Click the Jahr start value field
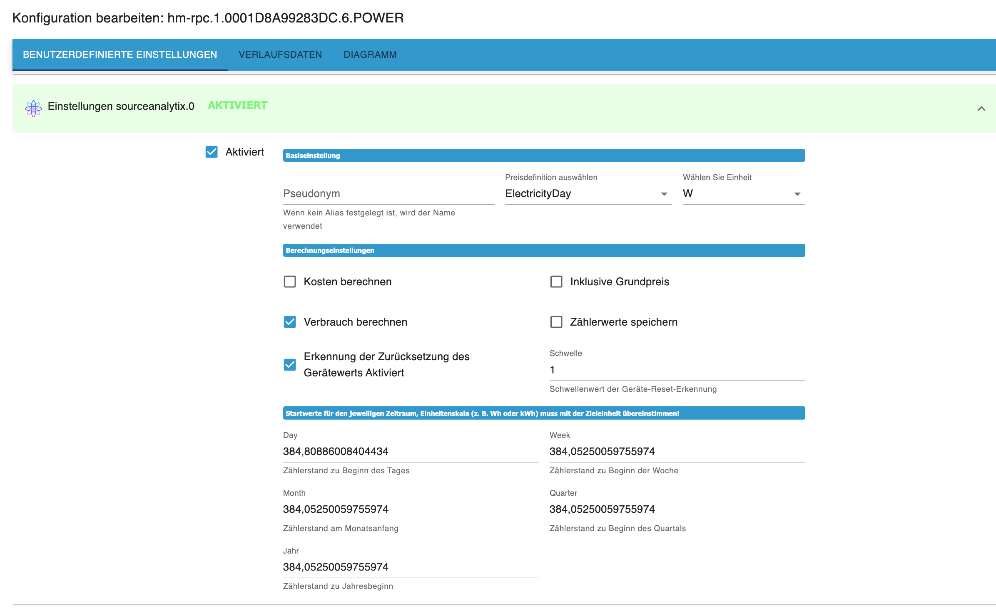The width and height of the screenshot is (996, 608). (x=410, y=567)
